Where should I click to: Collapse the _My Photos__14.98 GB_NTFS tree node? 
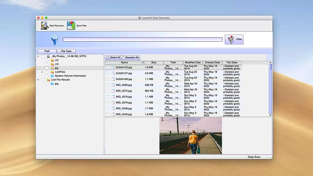[x=38, y=56]
